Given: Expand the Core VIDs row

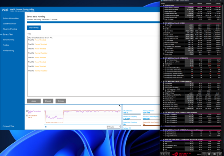Looking at the screenshot, I should pyautogui.click(x=164, y=25).
